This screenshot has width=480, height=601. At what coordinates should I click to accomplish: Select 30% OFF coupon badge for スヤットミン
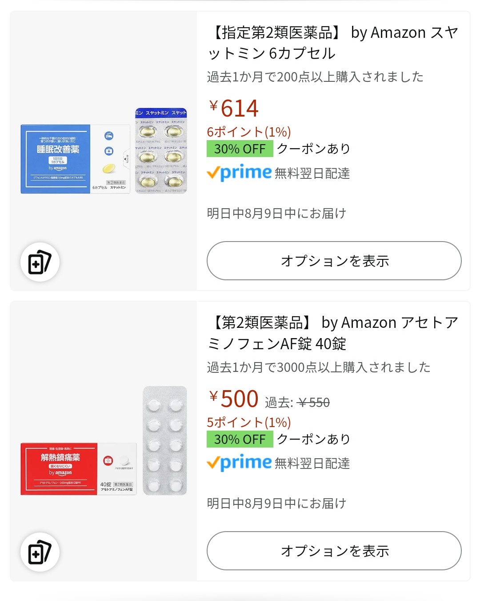(240, 149)
